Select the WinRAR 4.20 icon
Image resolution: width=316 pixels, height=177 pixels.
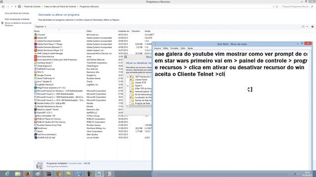[36, 138]
